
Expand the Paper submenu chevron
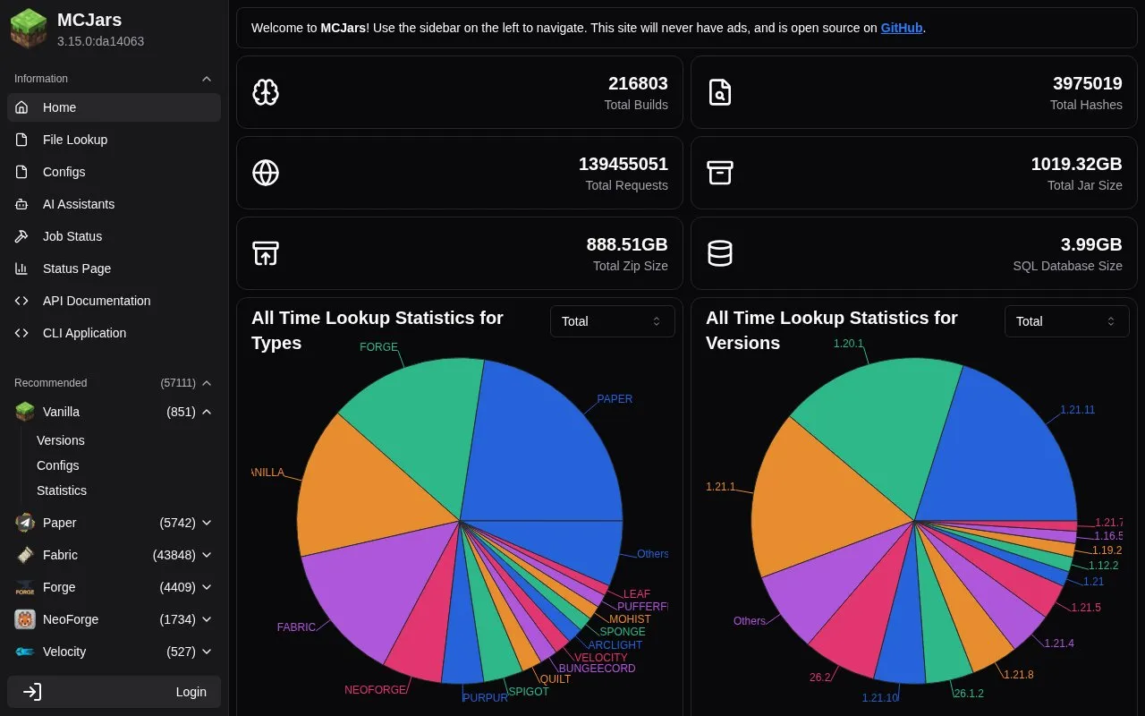click(x=207, y=523)
